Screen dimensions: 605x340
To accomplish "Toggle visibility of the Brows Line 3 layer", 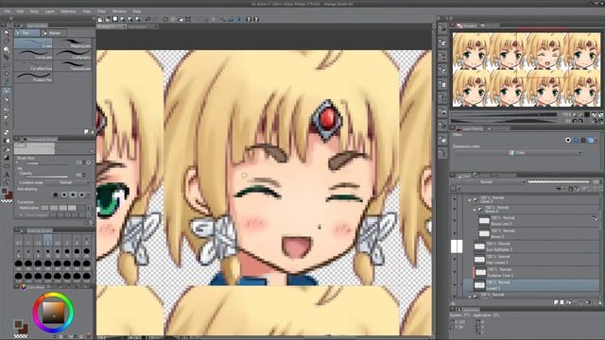I will [455, 221].
